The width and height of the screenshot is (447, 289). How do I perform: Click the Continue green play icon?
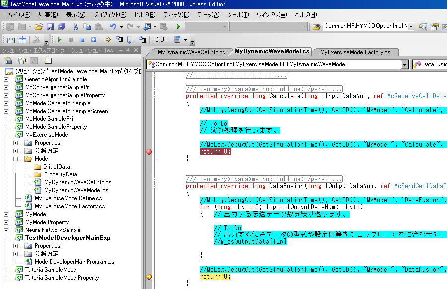tap(60, 40)
